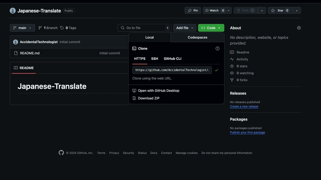
Task: Open the README.md file link
Action: click(x=30, y=53)
